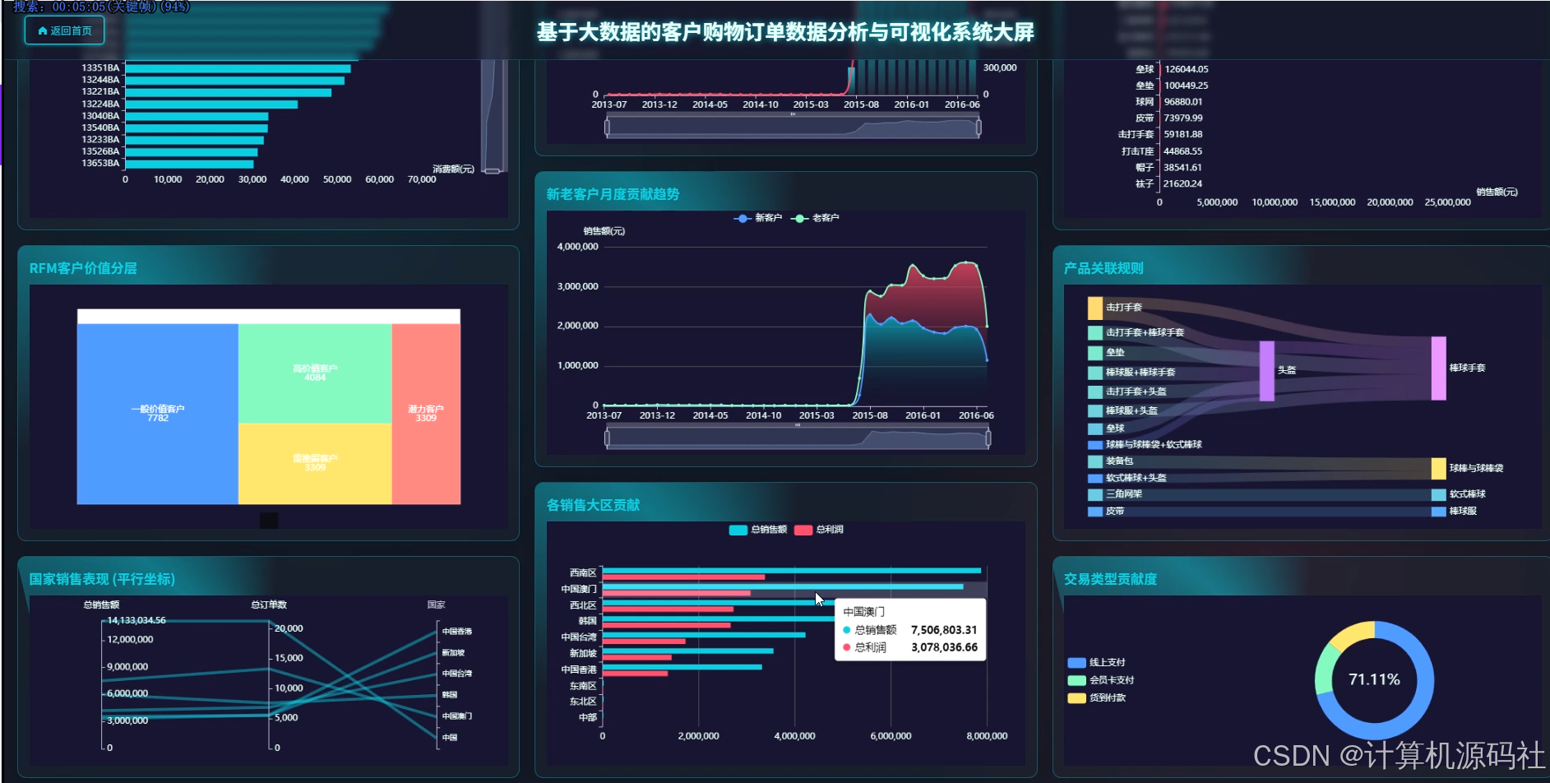Click the right handle of the 新老客户 zoom slider
The height and width of the screenshot is (783, 1550).
click(x=988, y=438)
